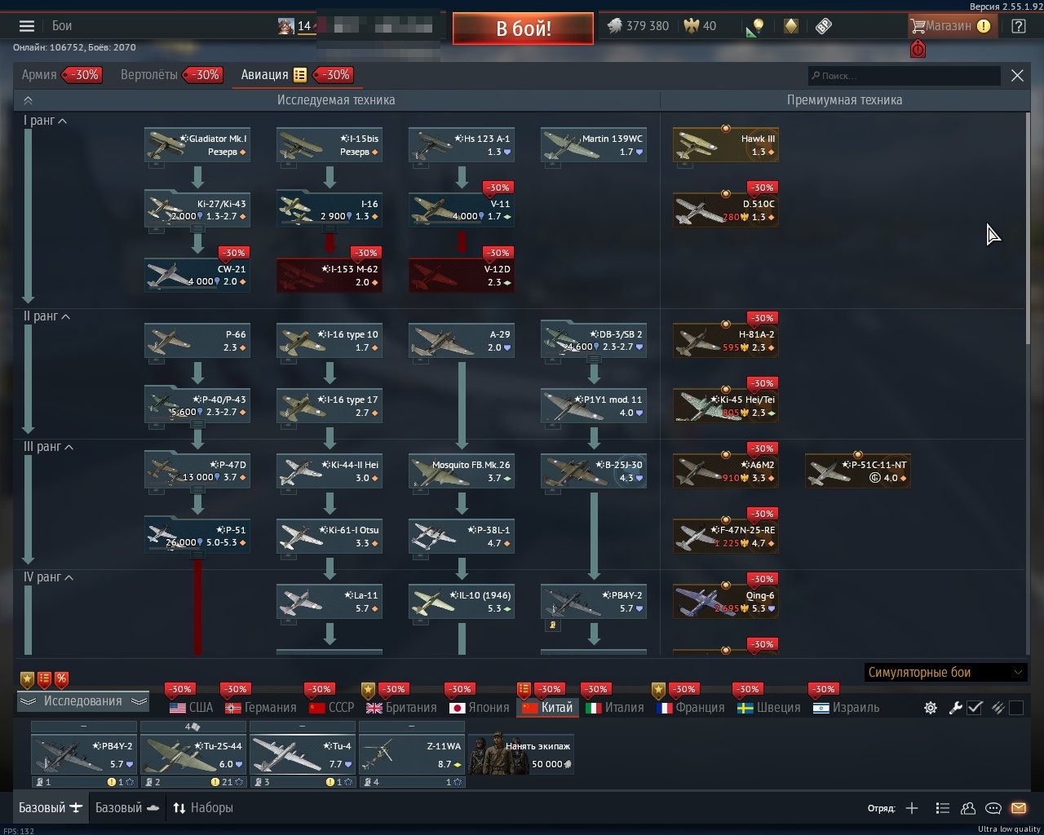
Task: Collapse the III ранг section
Action: [x=48, y=447]
